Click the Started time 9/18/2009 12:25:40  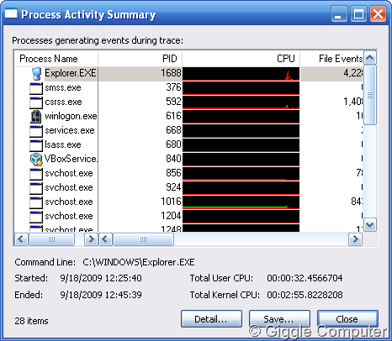(101, 278)
